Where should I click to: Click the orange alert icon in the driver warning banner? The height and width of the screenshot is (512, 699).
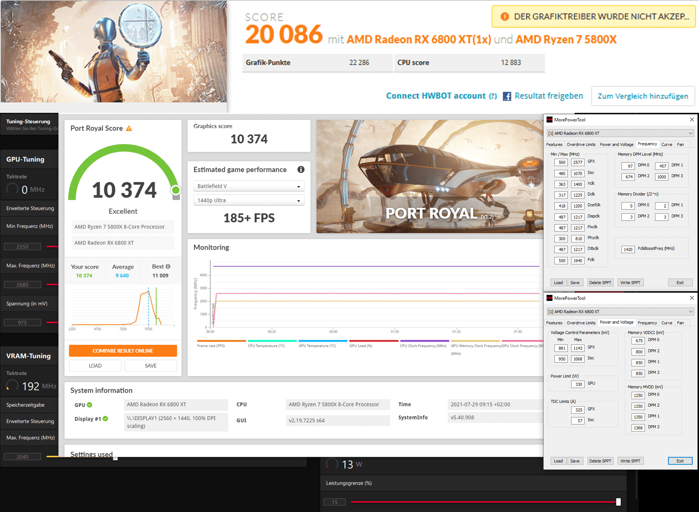point(504,17)
